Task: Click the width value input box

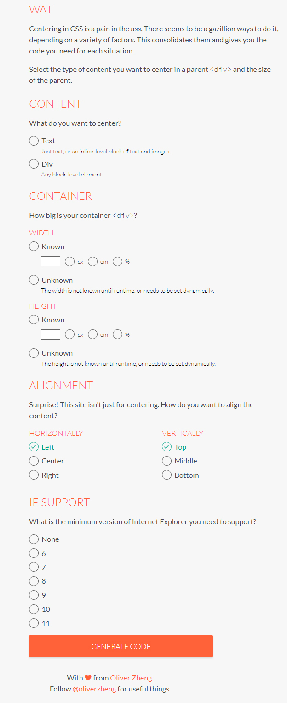Action: click(x=51, y=261)
